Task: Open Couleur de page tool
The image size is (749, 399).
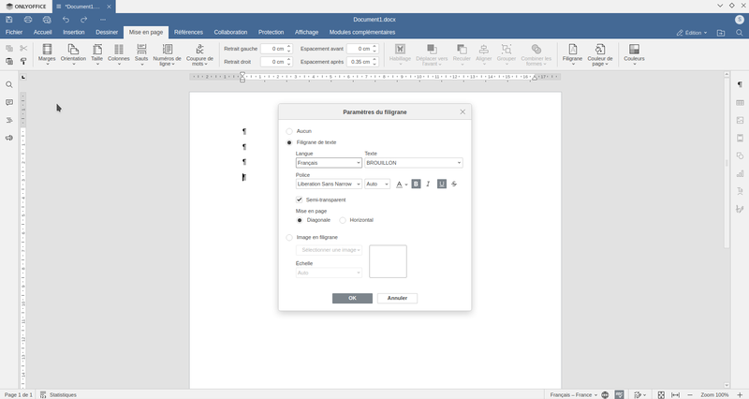Action: [600, 50]
